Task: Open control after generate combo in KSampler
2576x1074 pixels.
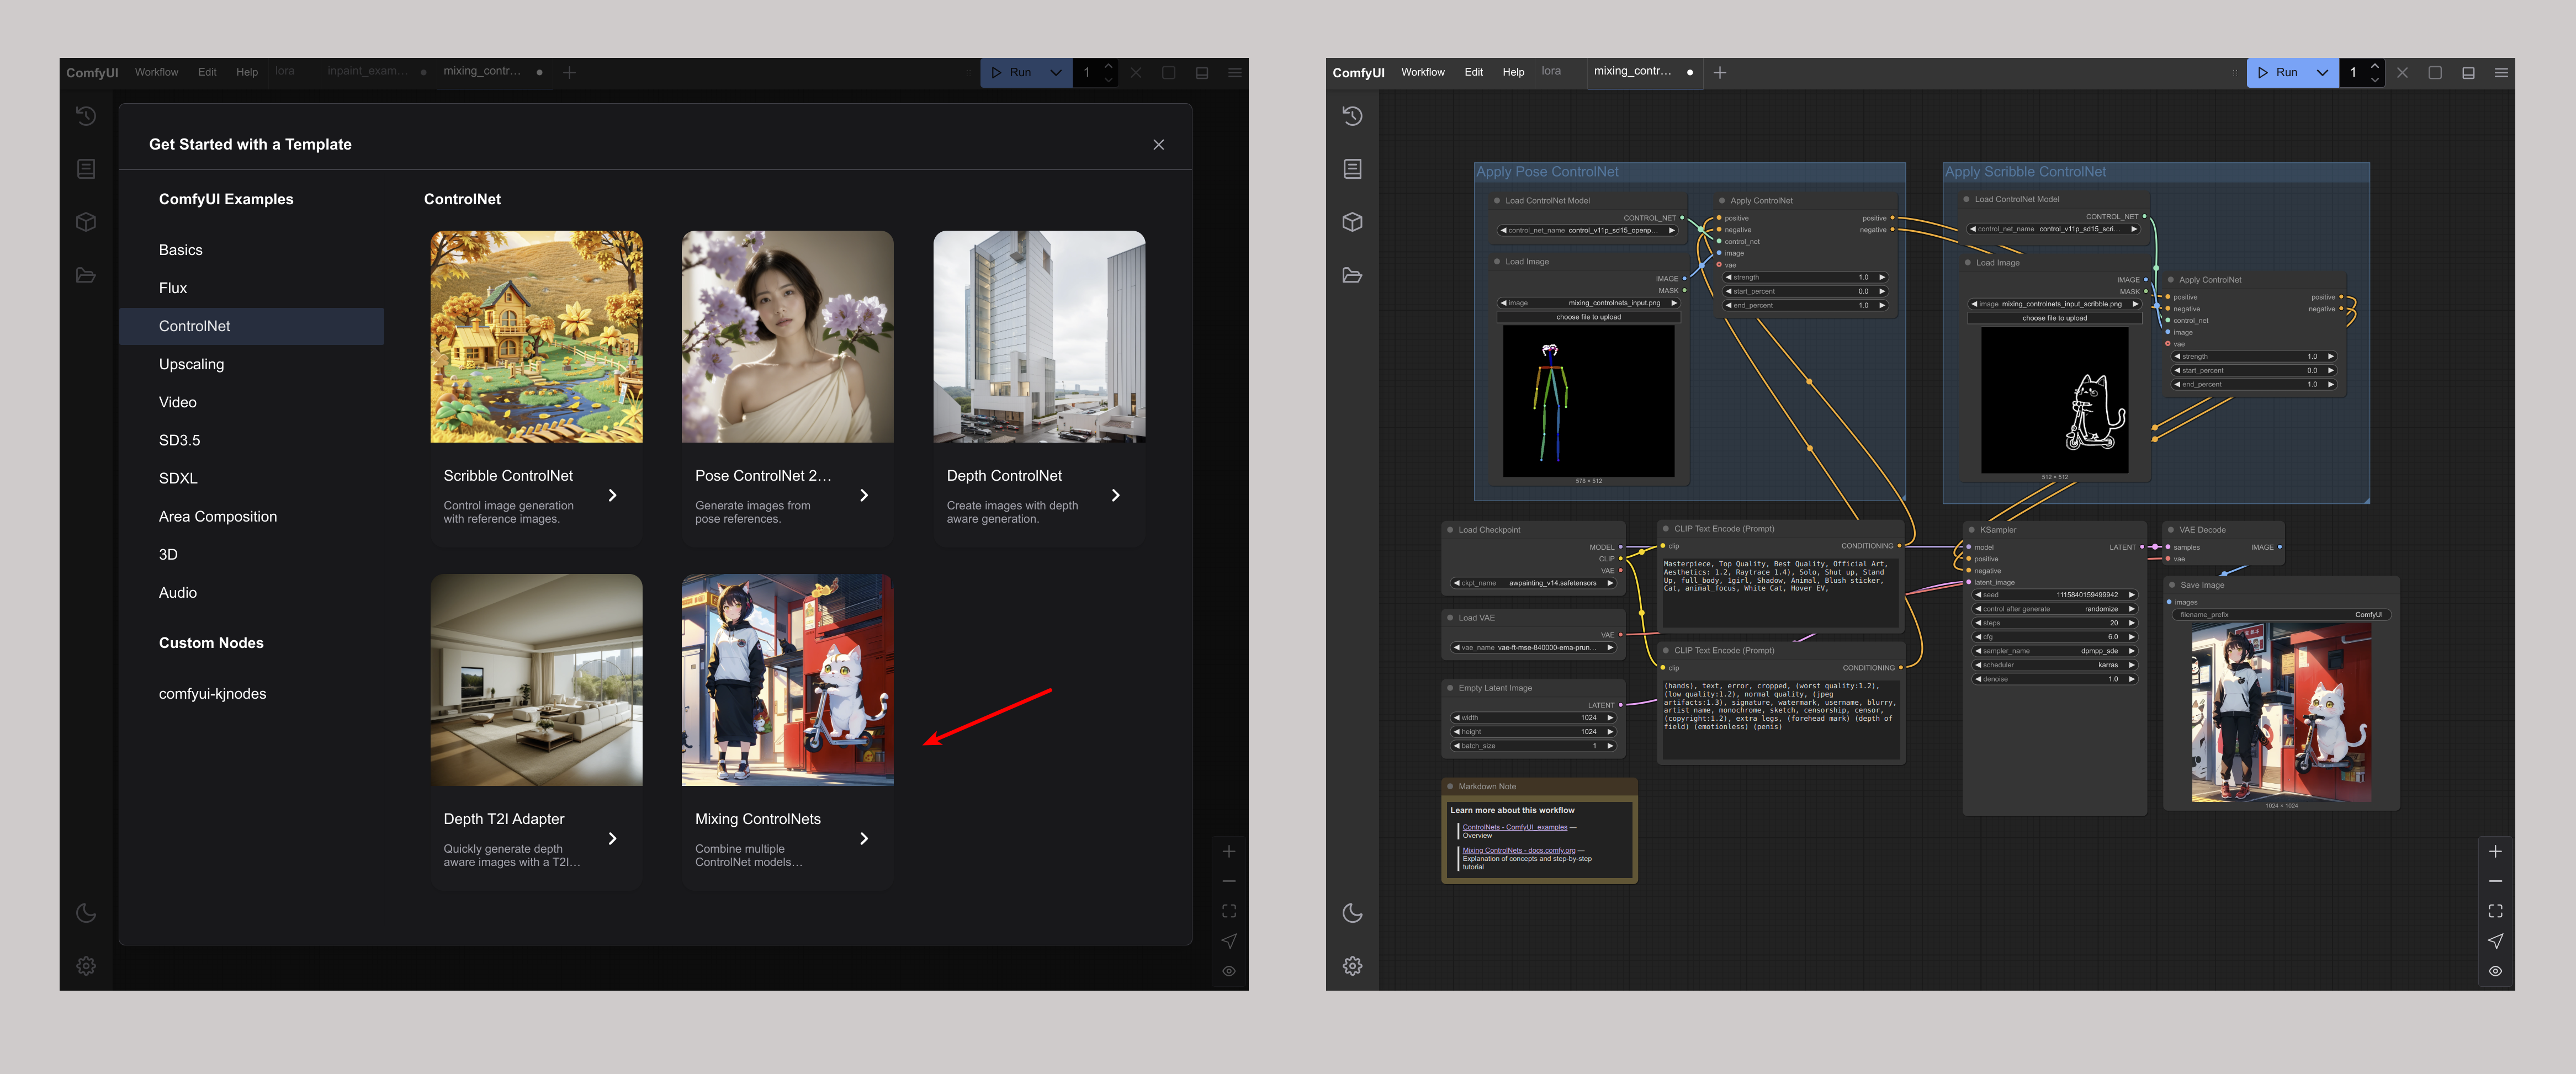Action: click(x=2054, y=609)
